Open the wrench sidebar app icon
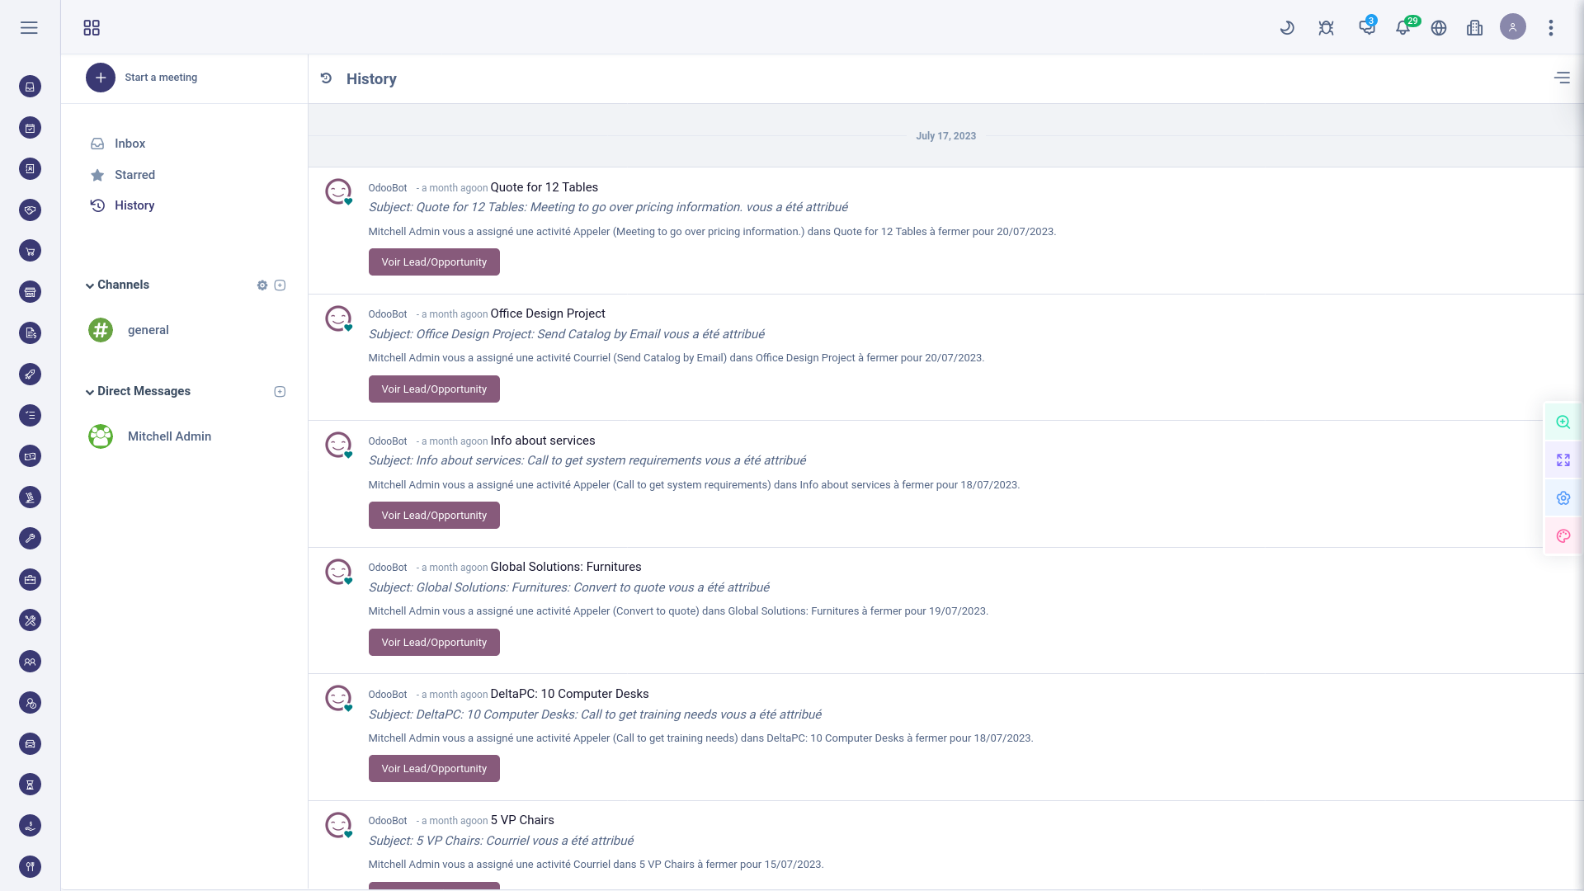Viewport: 1584px width, 891px height. (x=30, y=539)
